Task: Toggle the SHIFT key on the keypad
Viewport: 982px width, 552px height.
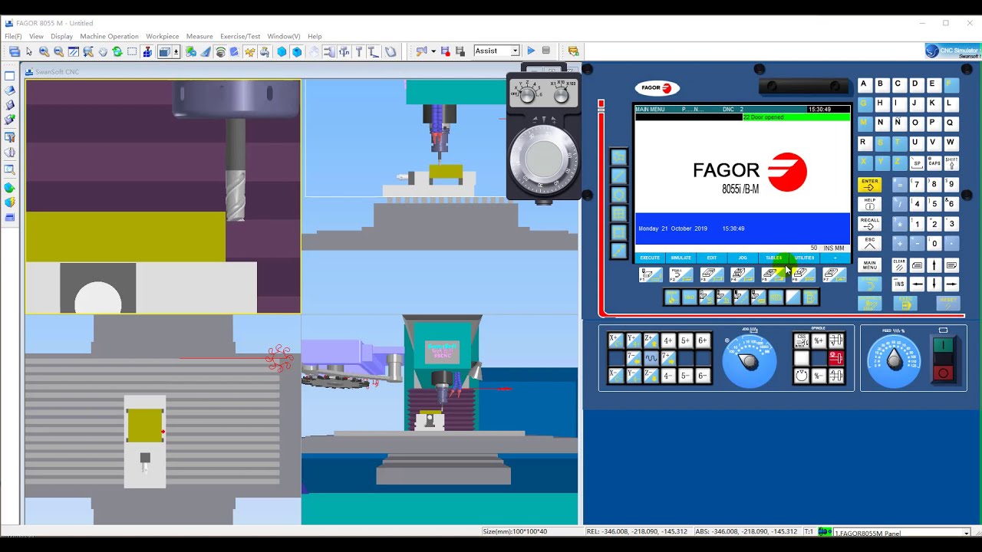Action: [x=951, y=163]
